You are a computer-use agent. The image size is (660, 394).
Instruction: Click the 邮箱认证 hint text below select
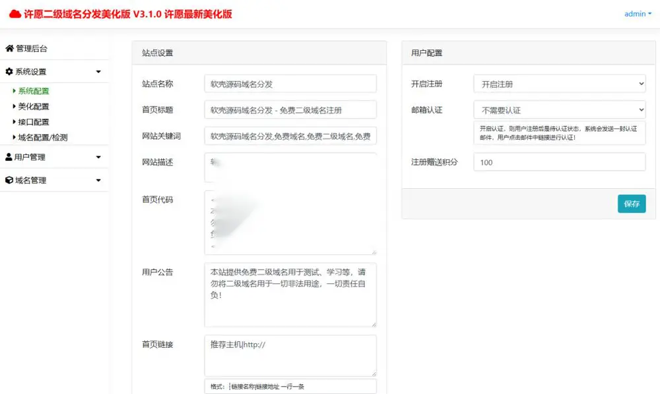558,132
